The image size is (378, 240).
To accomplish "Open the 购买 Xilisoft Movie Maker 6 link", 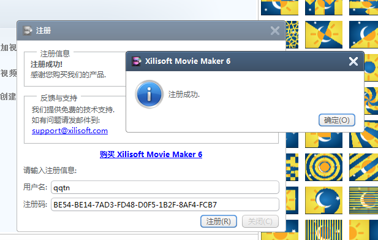I will 151,154.
